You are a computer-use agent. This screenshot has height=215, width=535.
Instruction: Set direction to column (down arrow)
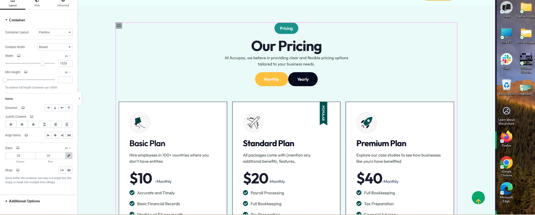(x=55, y=108)
